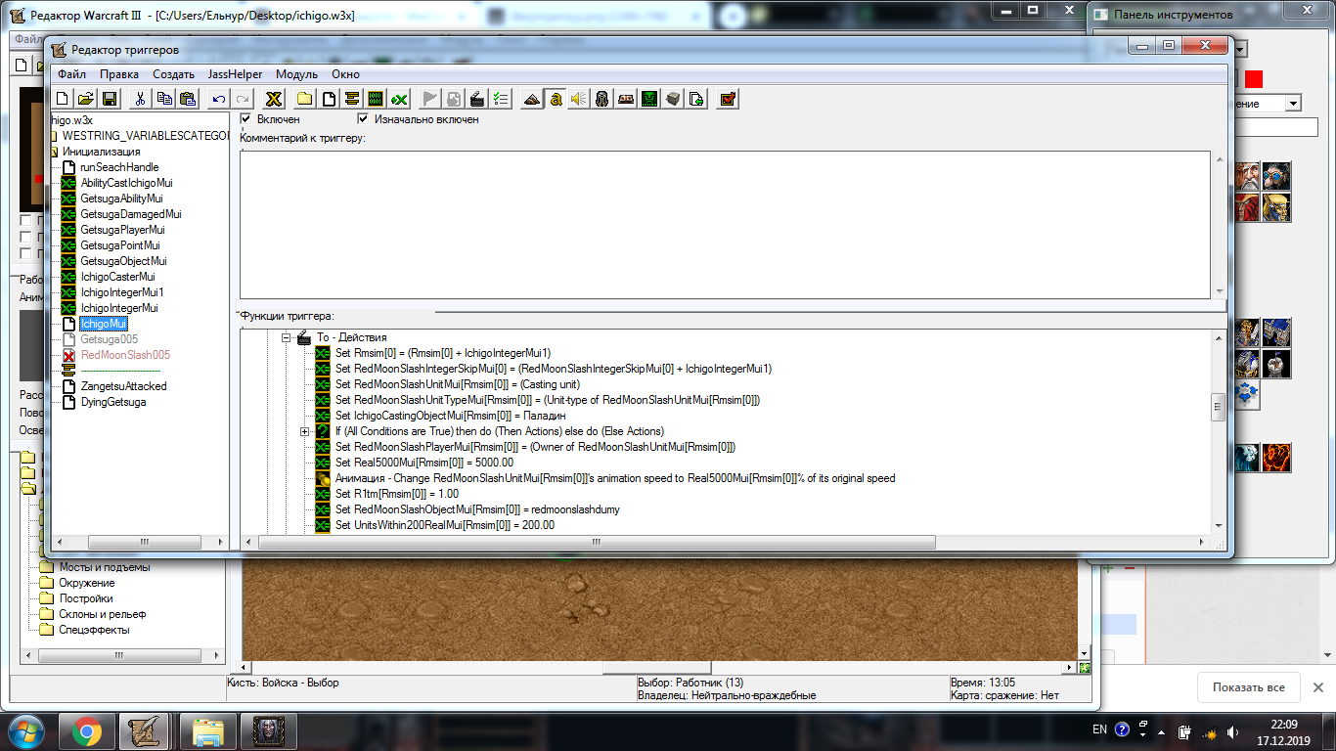
Task: Open the Правка menu
Action: tap(119, 74)
